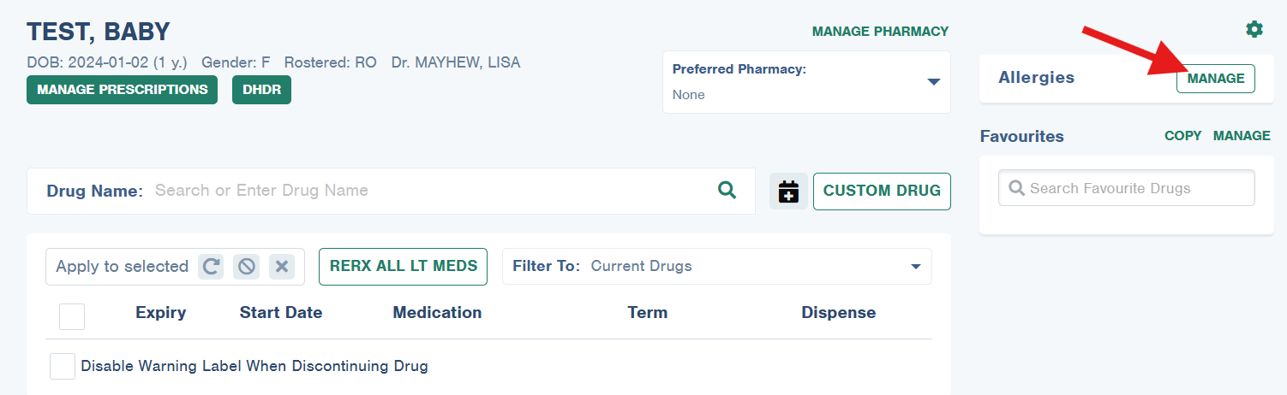Toggle the select-all checkbox in table header
Image resolution: width=1287 pixels, height=395 pixels.
coord(72,316)
